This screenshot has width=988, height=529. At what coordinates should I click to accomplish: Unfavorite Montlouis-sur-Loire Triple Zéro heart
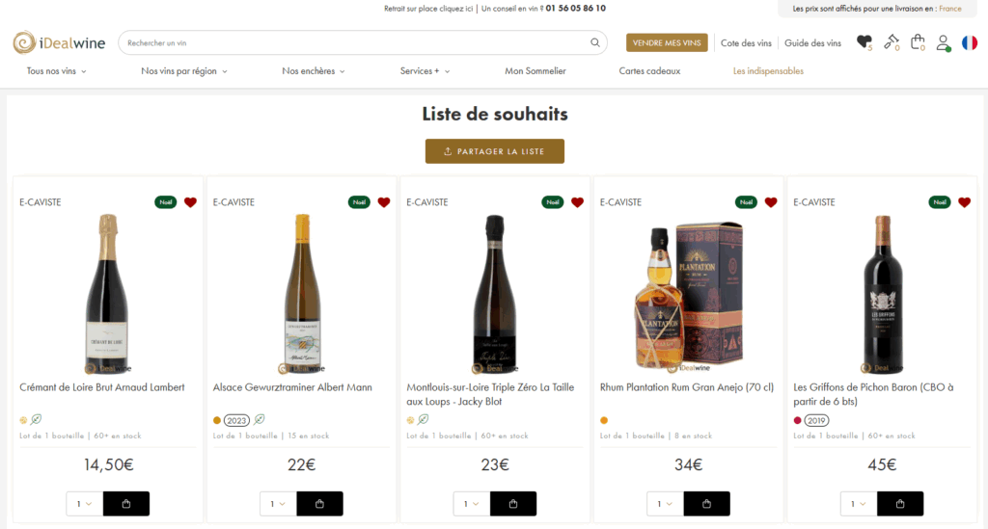tap(577, 202)
